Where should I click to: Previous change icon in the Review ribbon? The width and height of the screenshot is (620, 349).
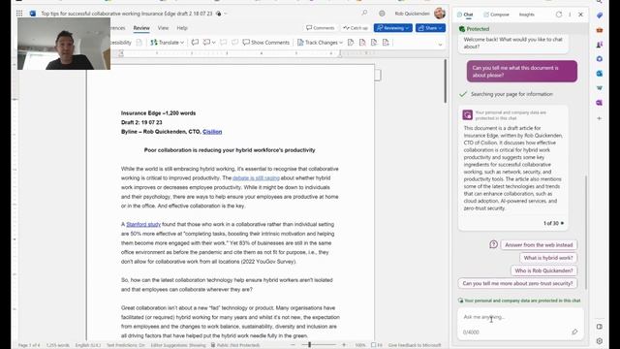374,43
